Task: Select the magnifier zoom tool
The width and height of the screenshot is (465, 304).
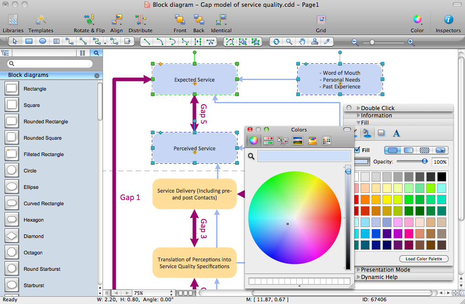Action: [x=289, y=42]
